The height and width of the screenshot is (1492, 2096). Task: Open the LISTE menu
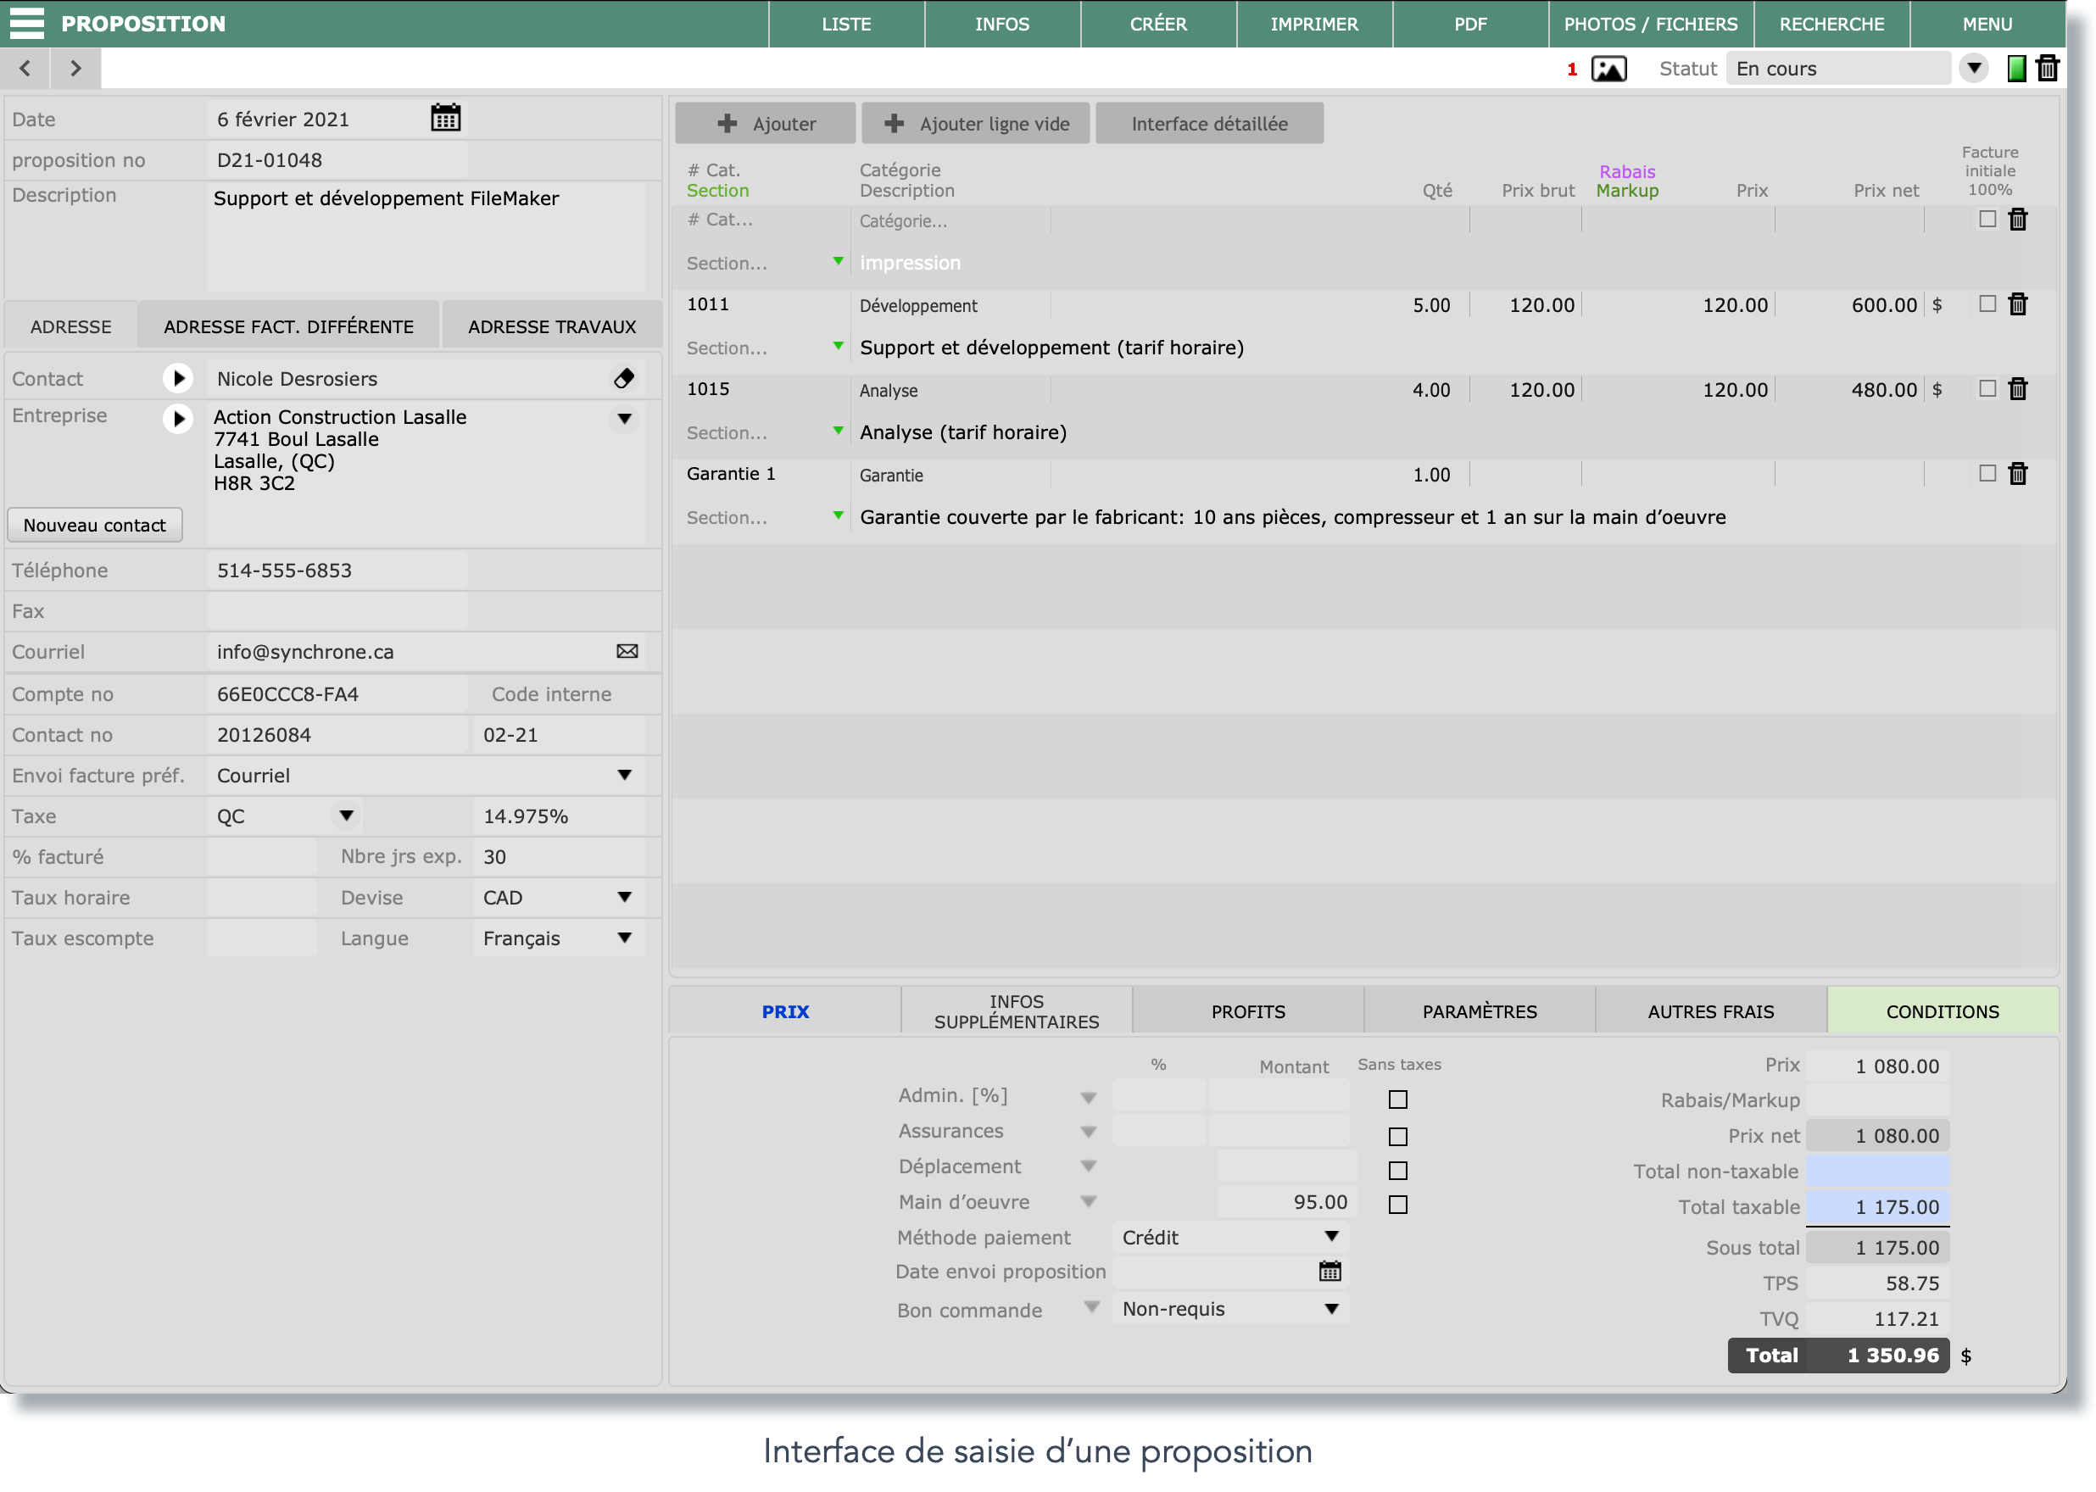tap(846, 24)
